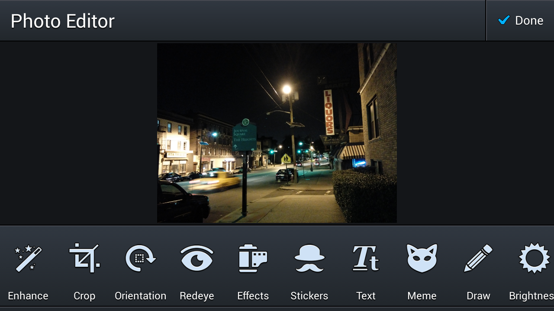Select the Stickers hat and mustache icon
Image resolution: width=554 pixels, height=311 pixels.
309,258
